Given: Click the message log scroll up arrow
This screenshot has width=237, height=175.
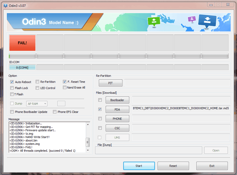Looking at the screenshot, I should 88,124.
